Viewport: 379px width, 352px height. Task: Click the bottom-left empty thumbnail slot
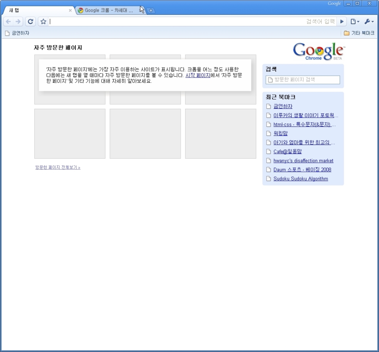70,134
